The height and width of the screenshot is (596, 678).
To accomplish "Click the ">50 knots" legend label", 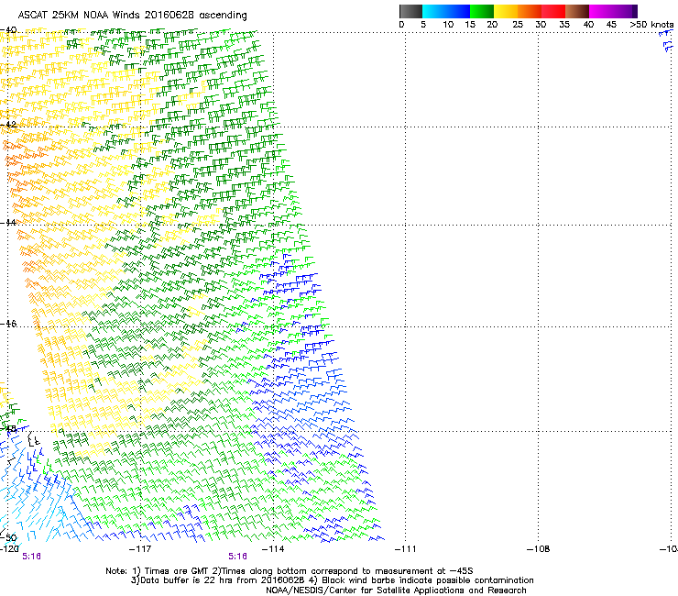I will [x=651, y=25].
